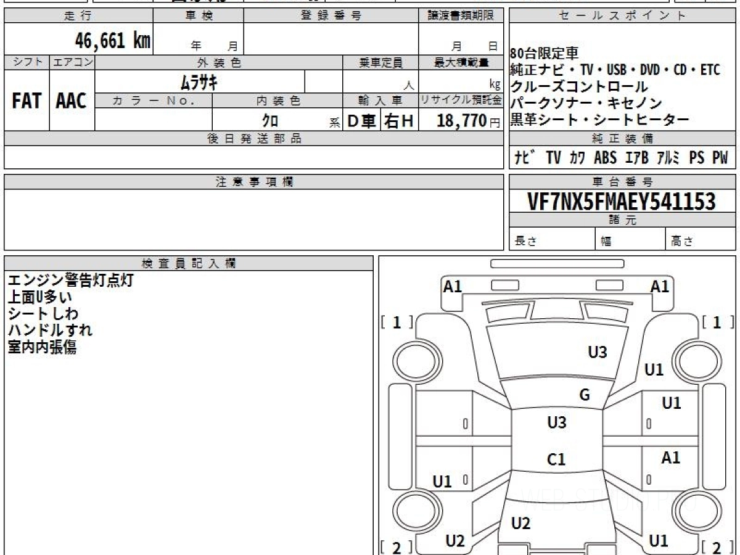Select the 車台番号 header
740x555 pixels.
point(622,182)
